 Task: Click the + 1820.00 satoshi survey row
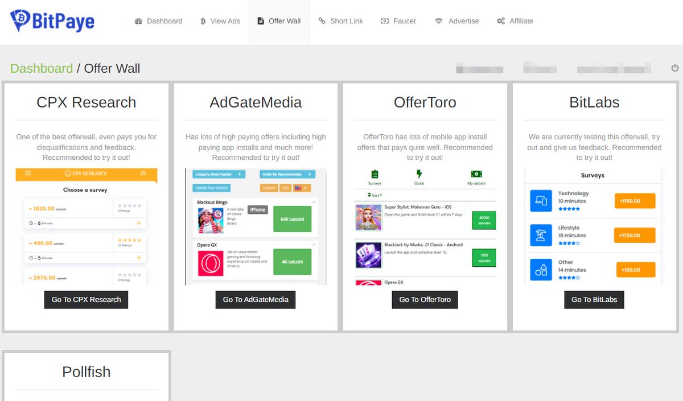click(x=85, y=214)
